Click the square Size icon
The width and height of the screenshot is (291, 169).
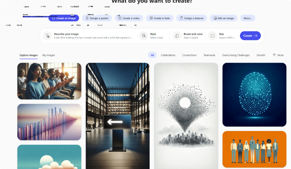point(212,35)
